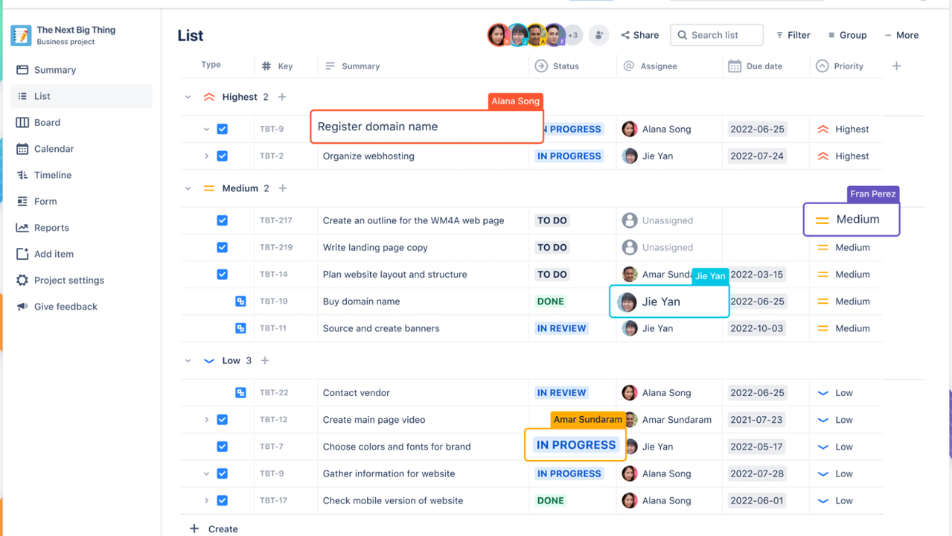Expand the Create main page video subtasks

pyautogui.click(x=207, y=419)
